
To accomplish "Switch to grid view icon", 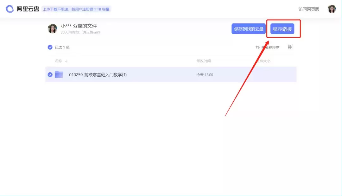I will [x=290, y=47].
